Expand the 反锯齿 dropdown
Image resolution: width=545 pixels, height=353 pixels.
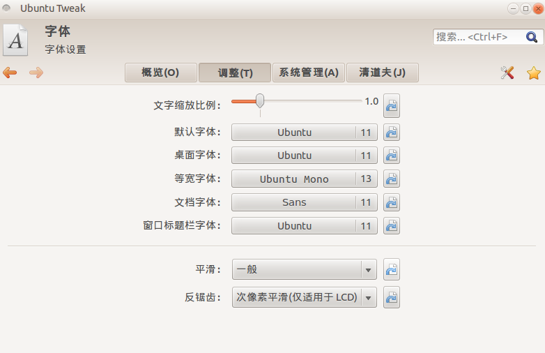tap(304, 297)
